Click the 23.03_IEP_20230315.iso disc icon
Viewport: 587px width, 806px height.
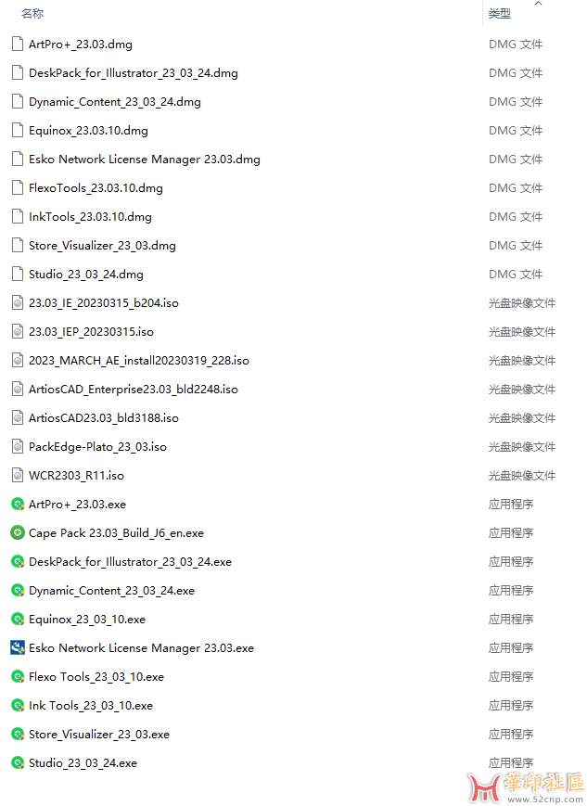click(x=18, y=331)
